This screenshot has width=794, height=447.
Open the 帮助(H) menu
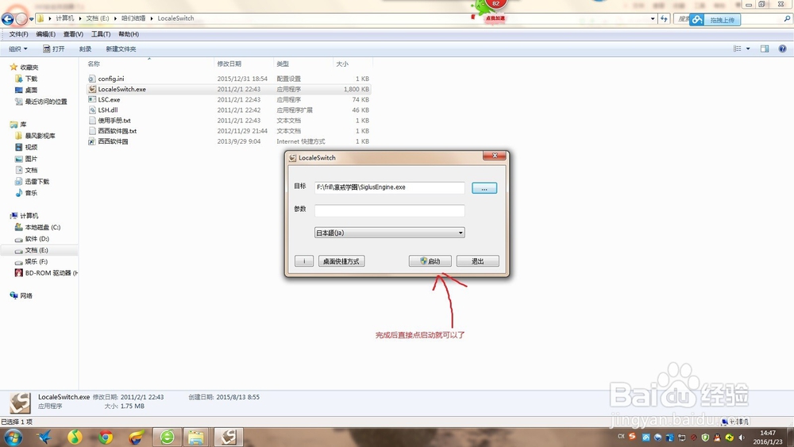[x=129, y=34]
